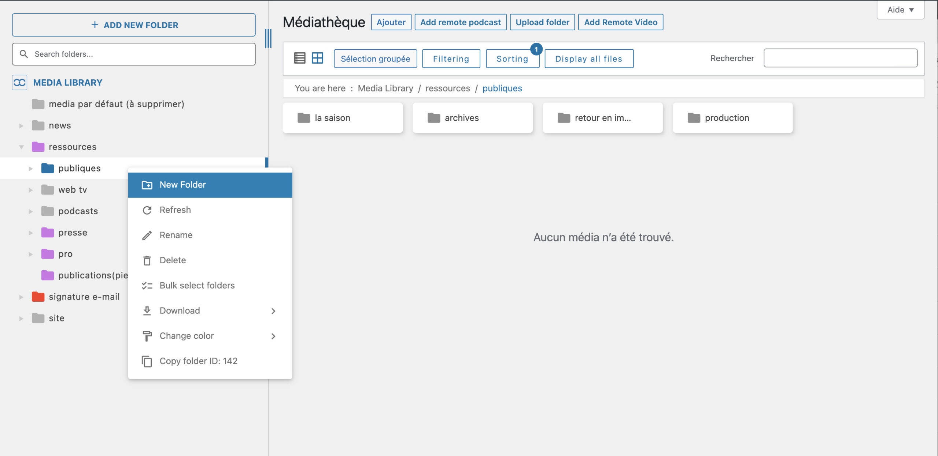Image resolution: width=938 pixels, height=456 pixels.
Task: Click ressources in the breadcrumb
Action: [x=447, y=88]
